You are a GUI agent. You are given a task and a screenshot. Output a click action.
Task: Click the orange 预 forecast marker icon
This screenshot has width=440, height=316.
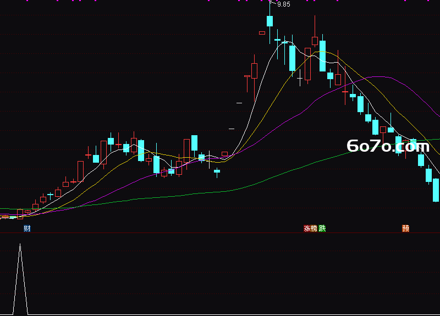tap(405, 229)
